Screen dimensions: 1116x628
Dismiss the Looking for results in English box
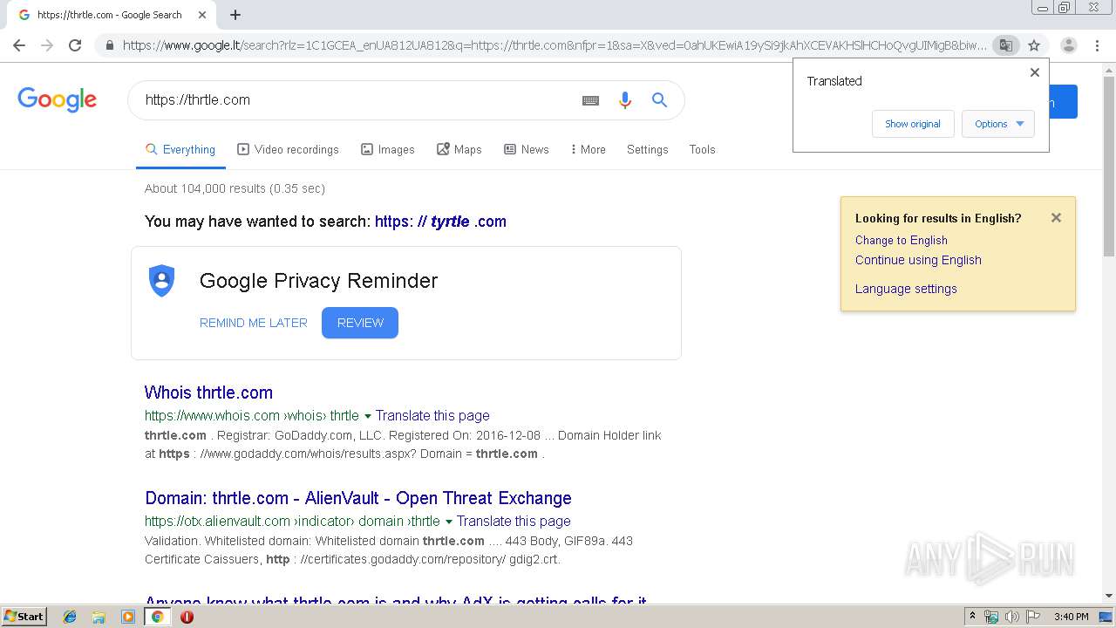pyautogui.click(x=1056, y=218)
